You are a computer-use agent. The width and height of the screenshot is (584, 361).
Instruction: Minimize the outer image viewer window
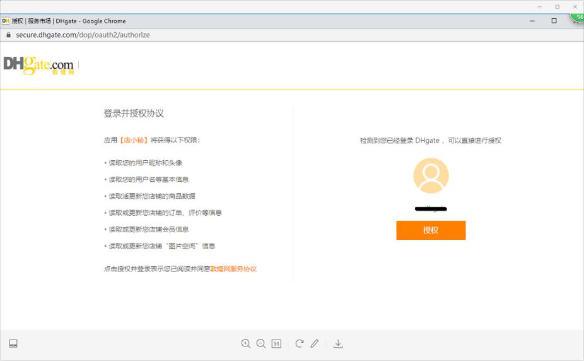click(x=540, y=7)
